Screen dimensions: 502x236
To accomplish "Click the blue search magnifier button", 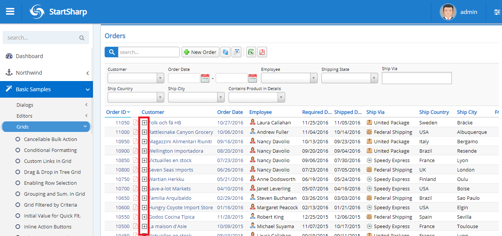I will tap(111, 52).
